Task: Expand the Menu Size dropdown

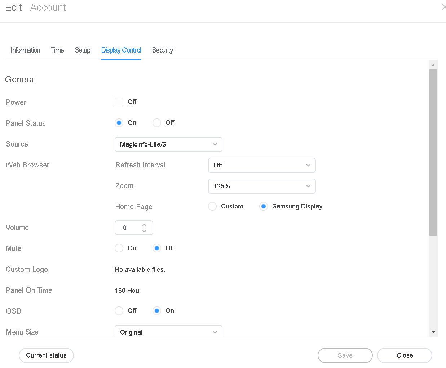Action: click(x=168, y=331)
